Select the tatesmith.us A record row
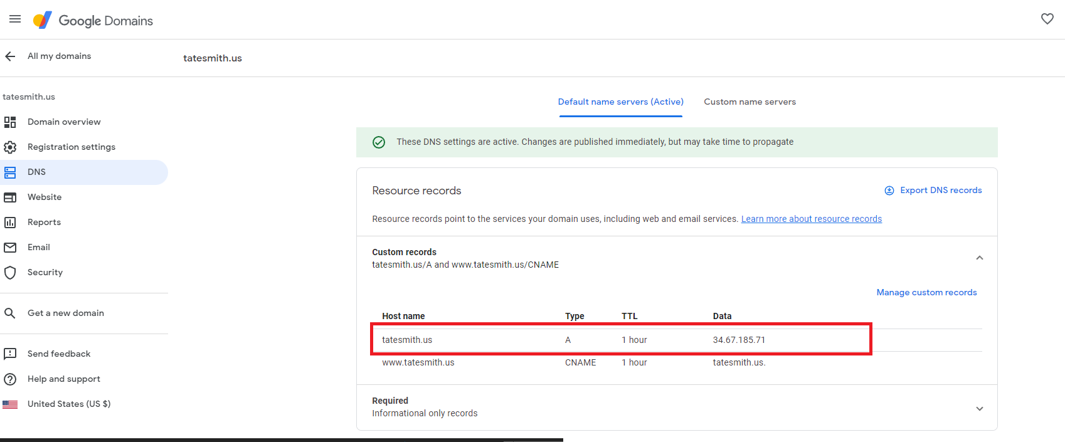 pos(620,340)
